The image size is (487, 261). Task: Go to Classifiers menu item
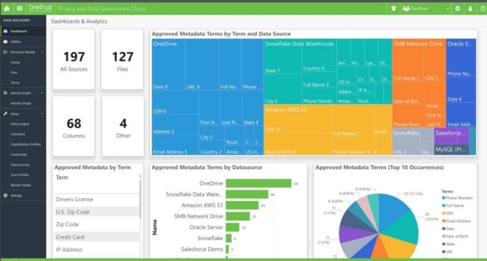point(18,134)
